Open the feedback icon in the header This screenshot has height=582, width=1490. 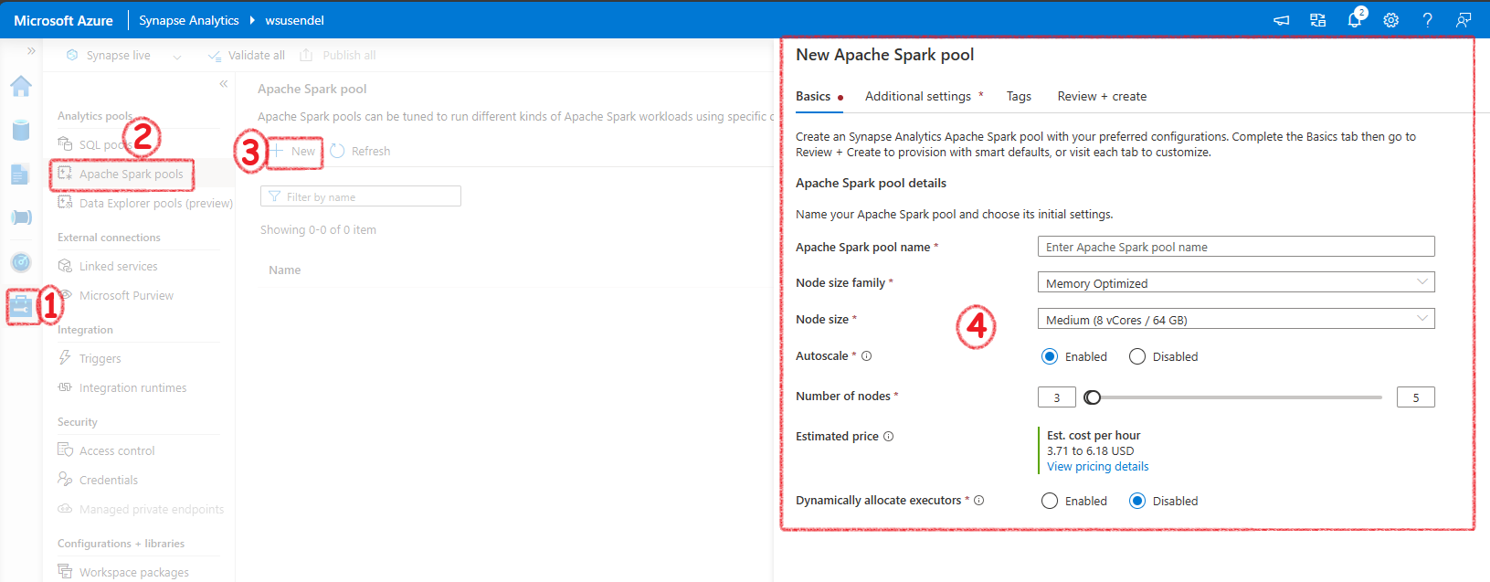pyautogui.click(x=1464, y=20)
